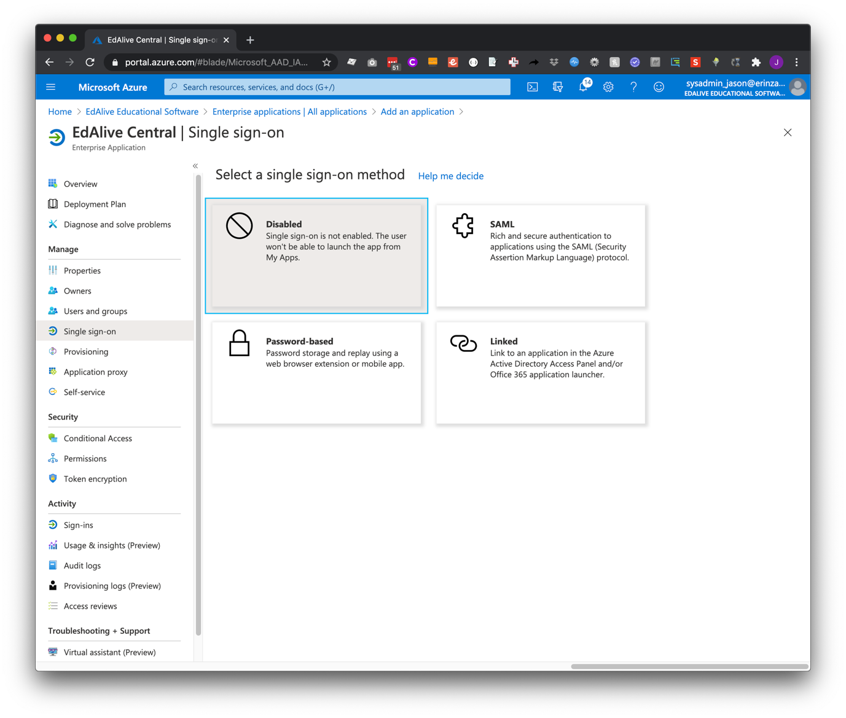This screenshot has width=846, height=718.
Task: Choose the Linked sign-on method card
Action: pos(541,373)
